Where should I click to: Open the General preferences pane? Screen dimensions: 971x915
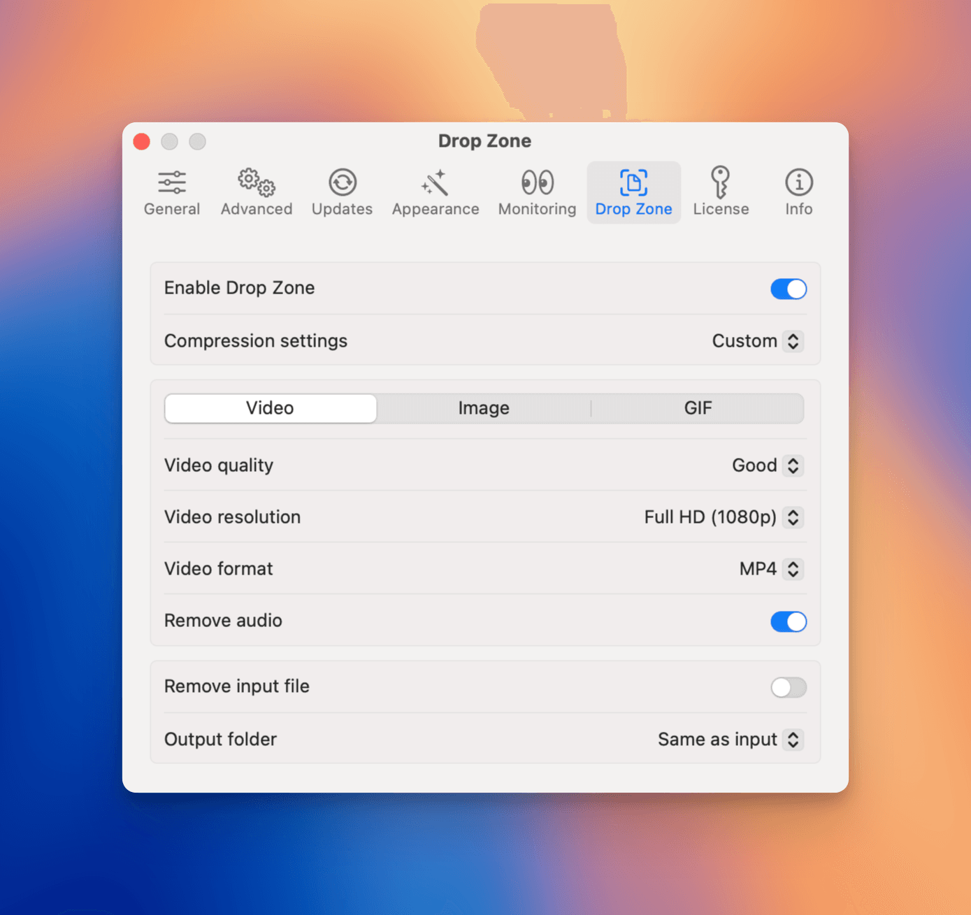(x=171, y=192)
